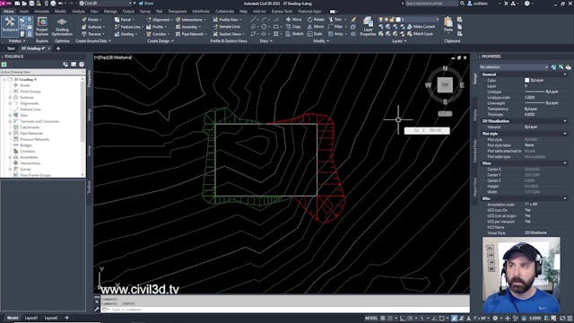Click the search keyword input field
The height and width of the screenshot is (323, 574).
[x=431, y=4]
